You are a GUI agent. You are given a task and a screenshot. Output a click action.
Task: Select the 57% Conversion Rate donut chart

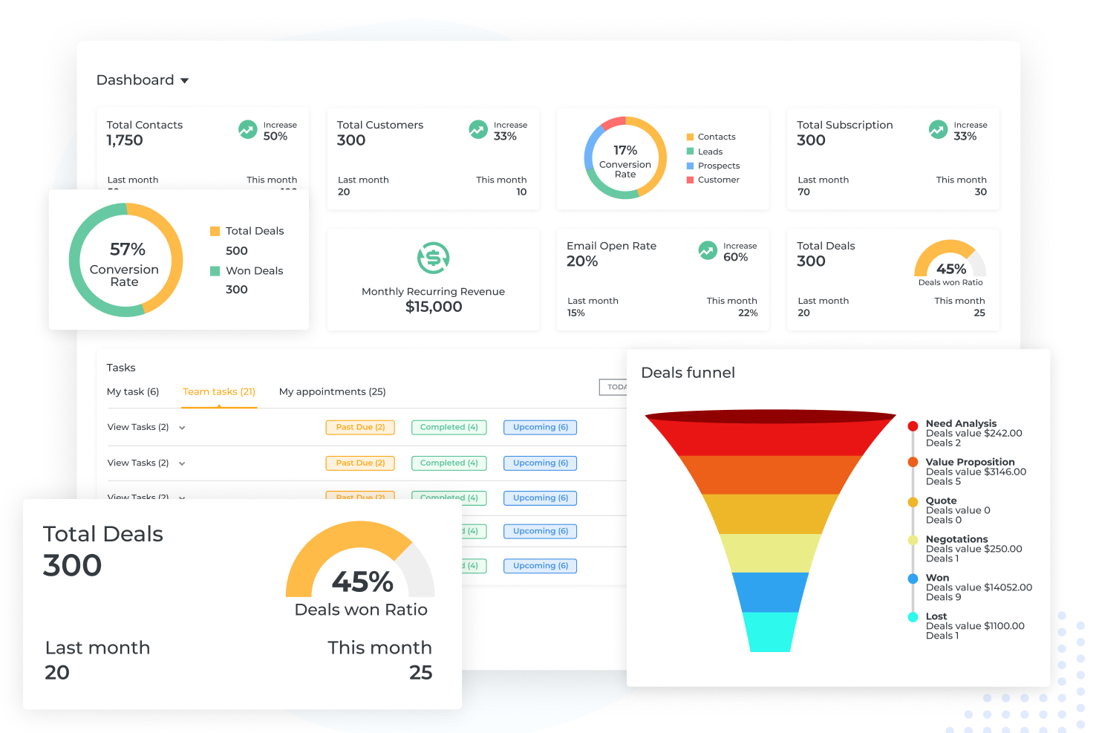(126, 259)
